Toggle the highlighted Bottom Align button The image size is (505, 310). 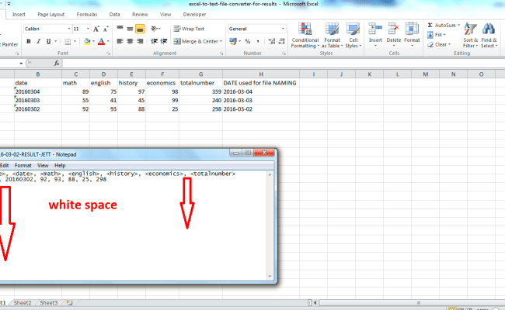[140, 29]
